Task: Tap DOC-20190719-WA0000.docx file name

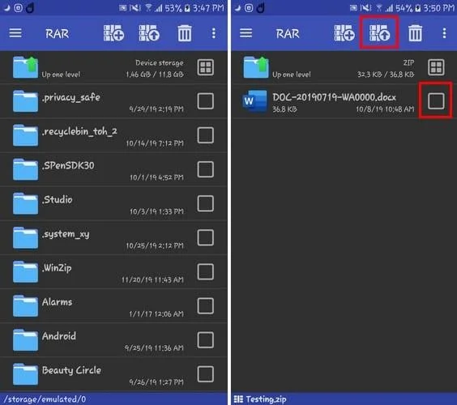Action: pos(335,97)
